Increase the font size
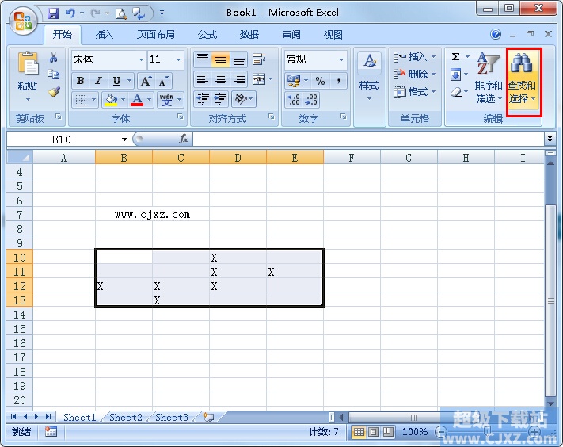 tap(146, 81)
